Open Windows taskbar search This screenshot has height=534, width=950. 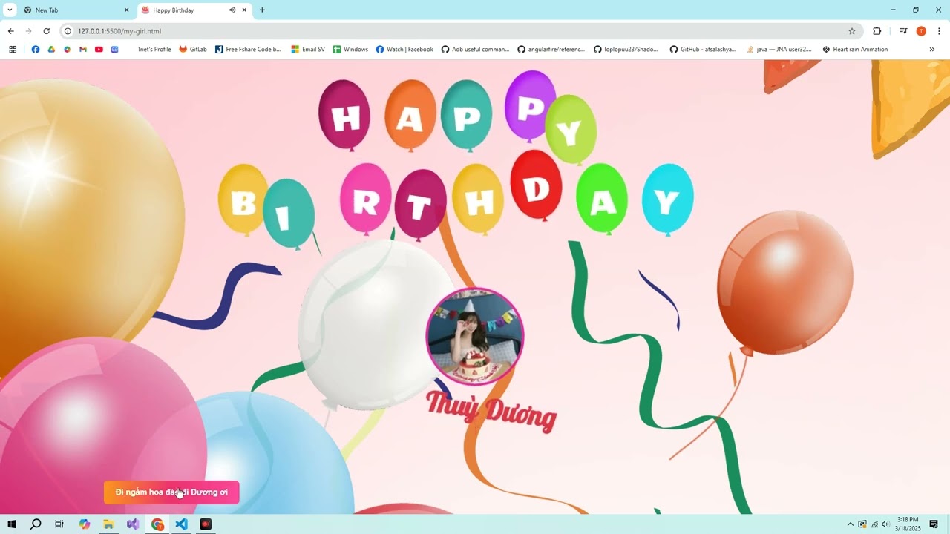click(x=36, y=524)
